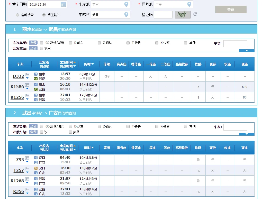Viewport: 262px width, 199px height.
Task: Check 汉口 departure station checkbox
Action: (x=42, y=132)
